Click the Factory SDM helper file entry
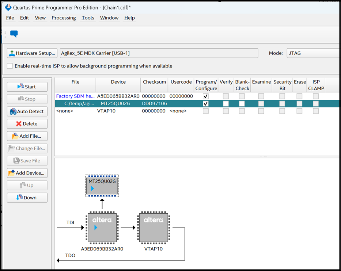 pyautogui.click(x=75, y=96)
